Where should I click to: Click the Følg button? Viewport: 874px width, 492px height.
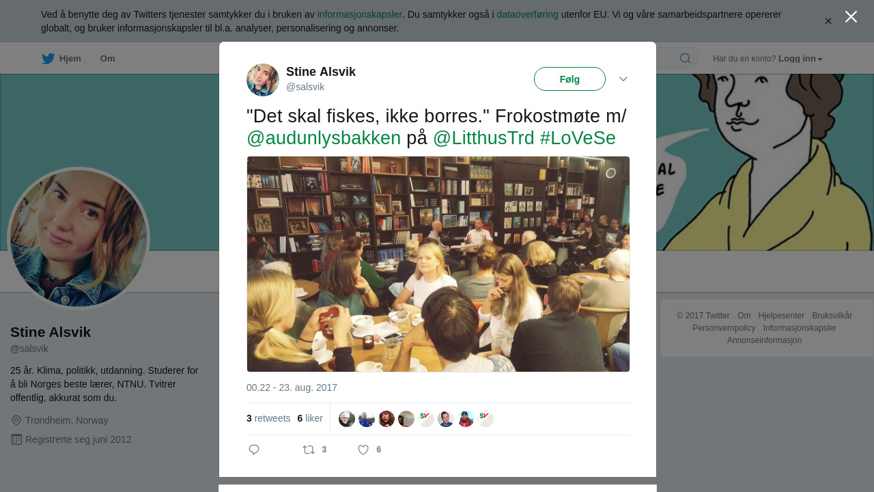[x=569, y=79]
